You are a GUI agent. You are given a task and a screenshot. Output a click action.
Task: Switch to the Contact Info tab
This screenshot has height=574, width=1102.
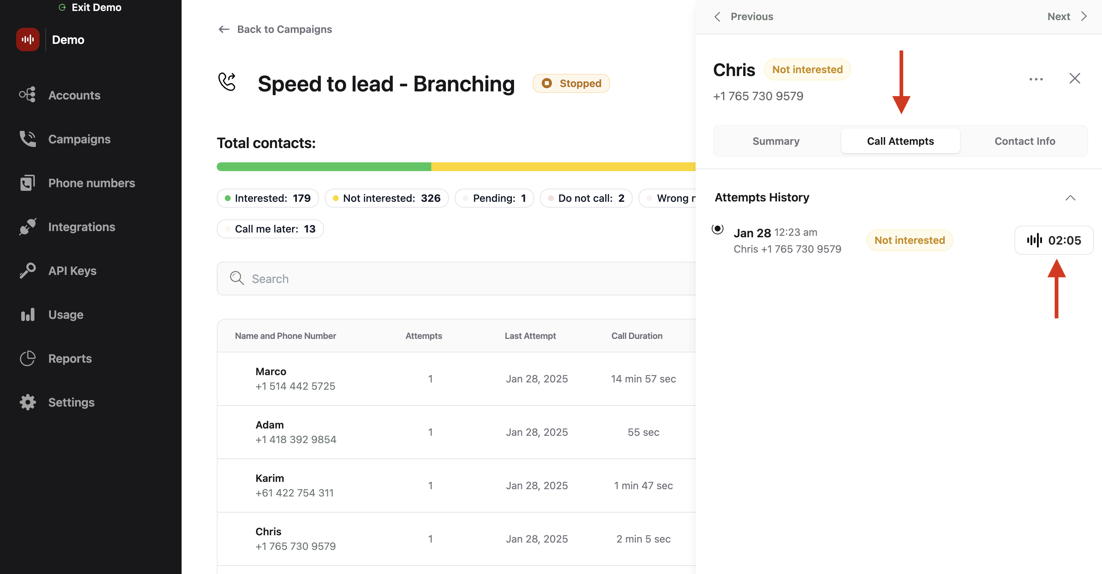[x=1025, y=141]
